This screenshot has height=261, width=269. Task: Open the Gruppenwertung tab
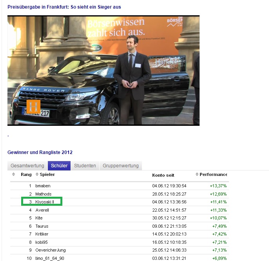[121, 166]
